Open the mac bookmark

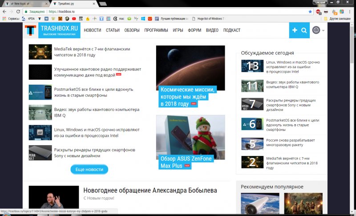pyautogui.click(x=119, y=19)
